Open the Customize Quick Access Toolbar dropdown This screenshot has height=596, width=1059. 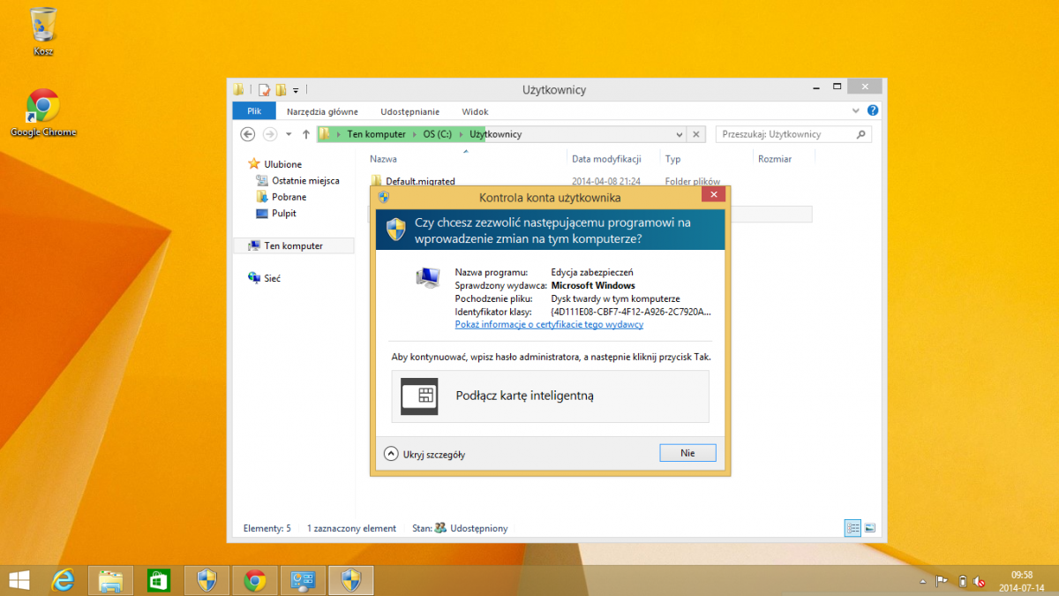pyautogui.click(x=296, y=90)
